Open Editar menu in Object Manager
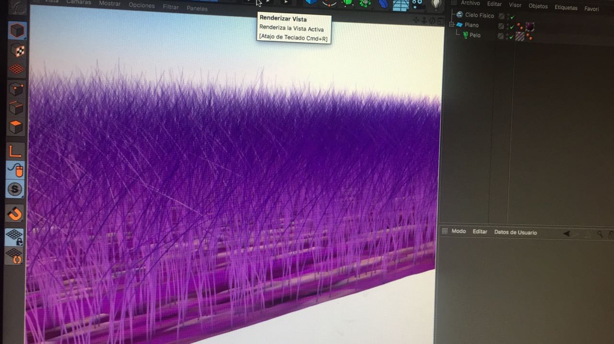 click(495, 4)
